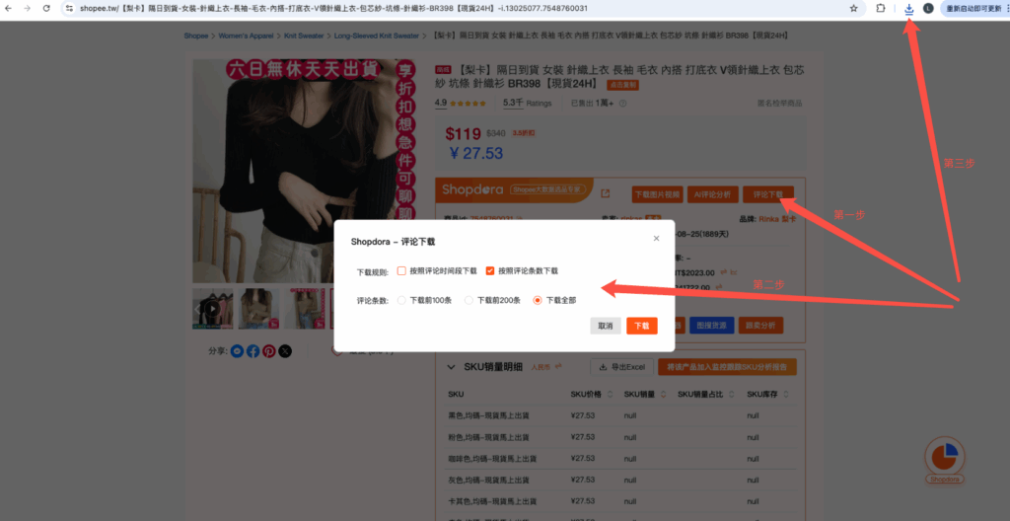Share product via the X icon
1010x521 pixels.
pos(285,350)
